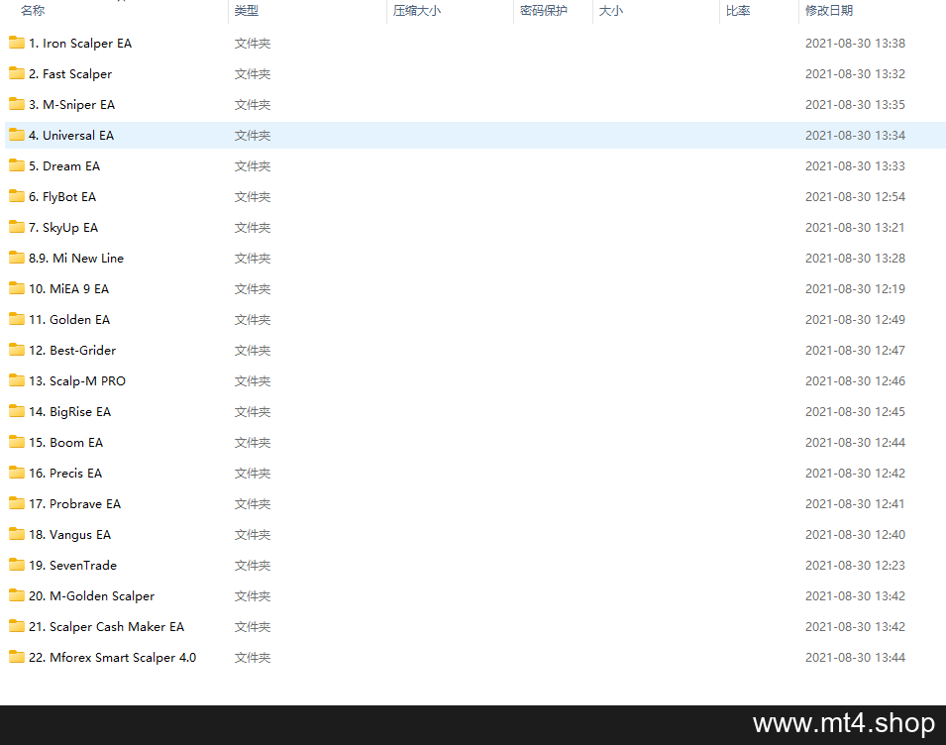Screen dimensions: 946x745
Task: Click folder icon of 20. M-Golden Scalper
Action: (x=17, y=596)
